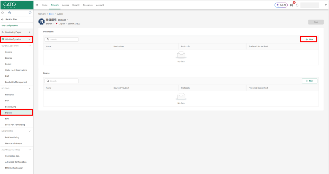This screenshot has height=174, width=329.
Task: Click the Source section search field
Action: [62, 81]
